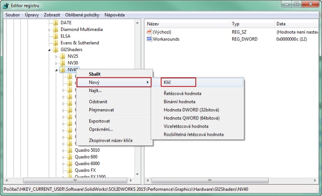
Task: Click the tree pane scroll left arrow
Action: 7,181
